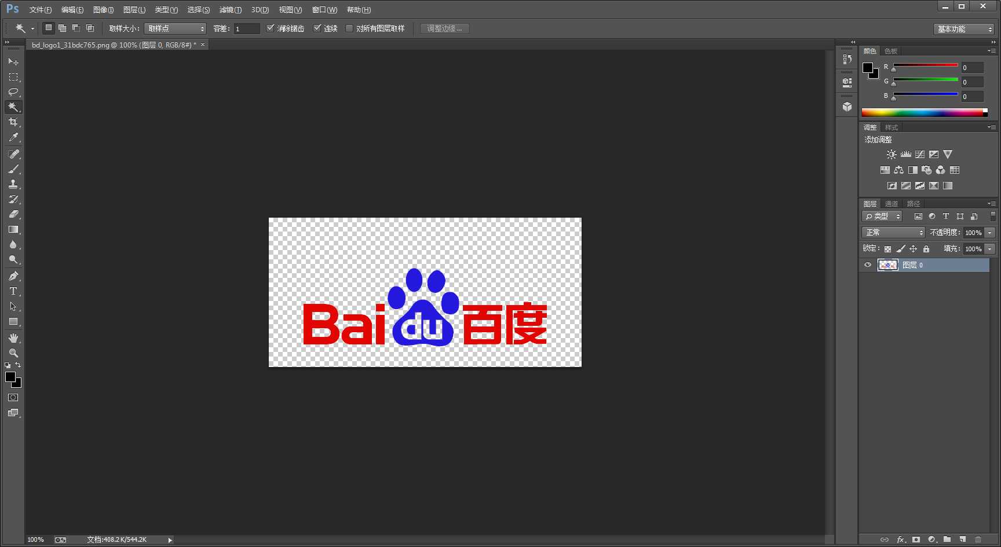Add layer style fx button
1001x547 pixels.
tap(901, 539)
